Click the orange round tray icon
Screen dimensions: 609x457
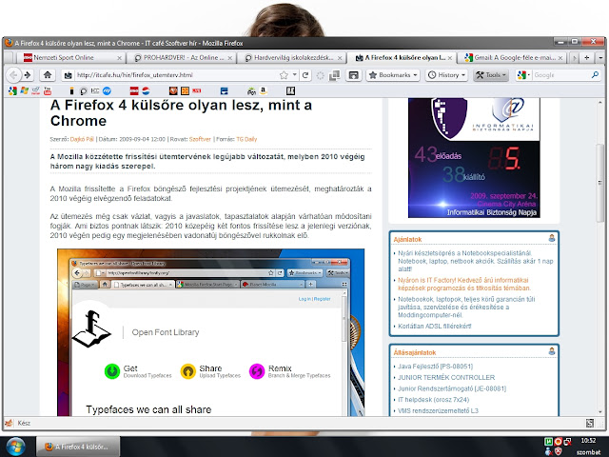coord(559,441)
